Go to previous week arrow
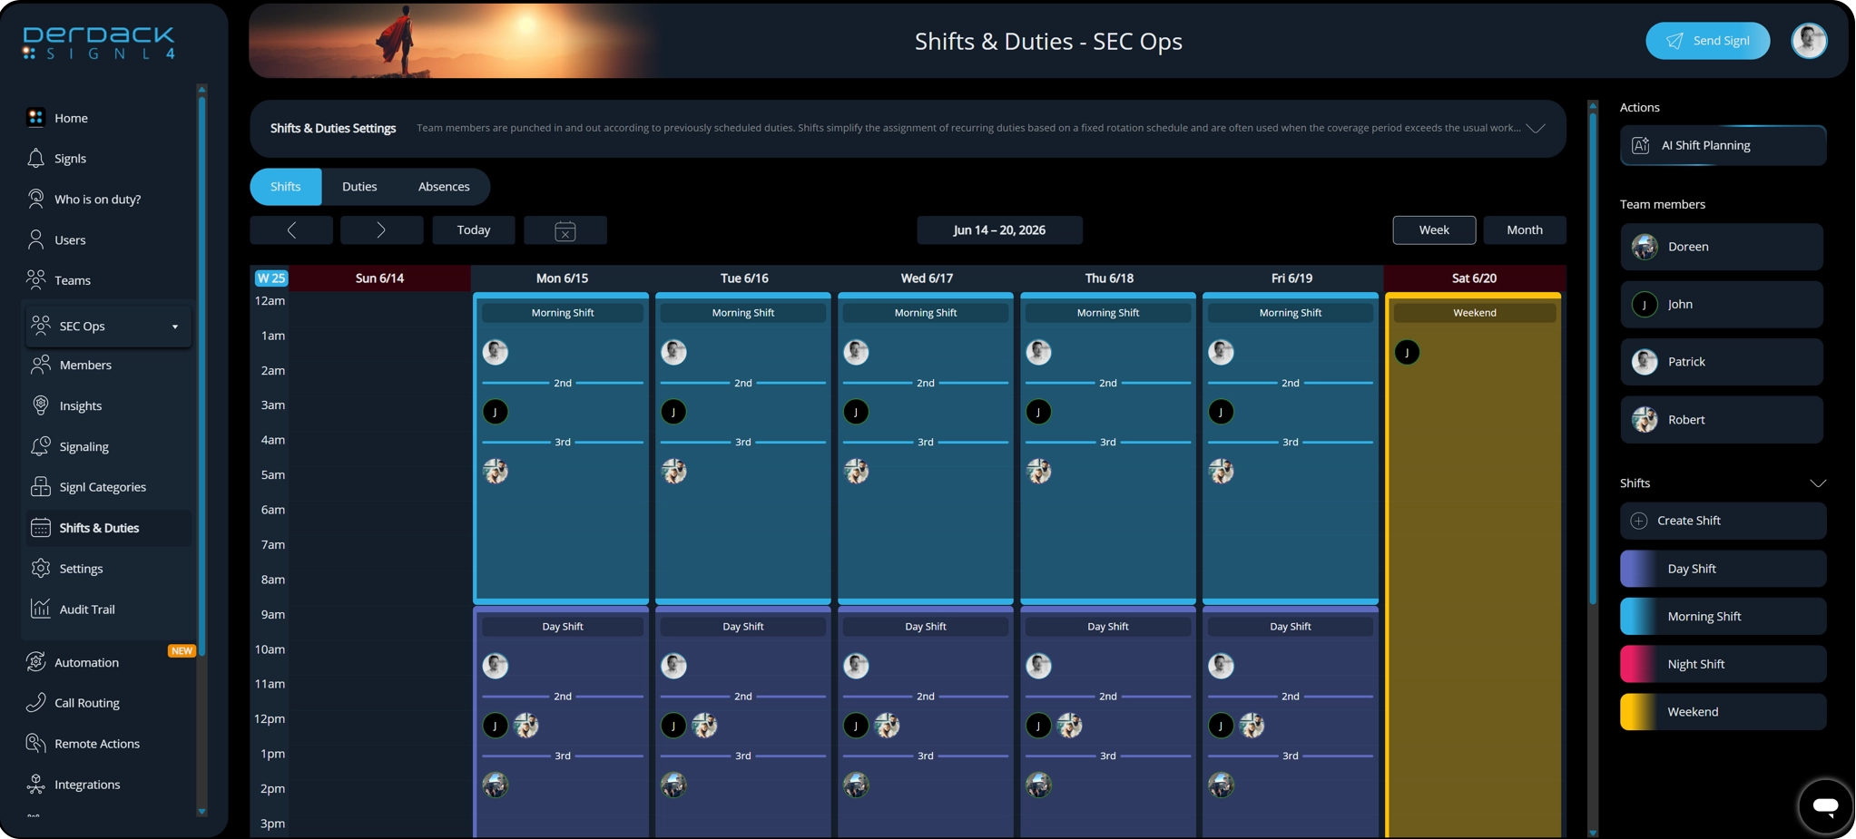The height and width of the screenshot is (839, 1856). pyautogui.click(x=291, y=230)
